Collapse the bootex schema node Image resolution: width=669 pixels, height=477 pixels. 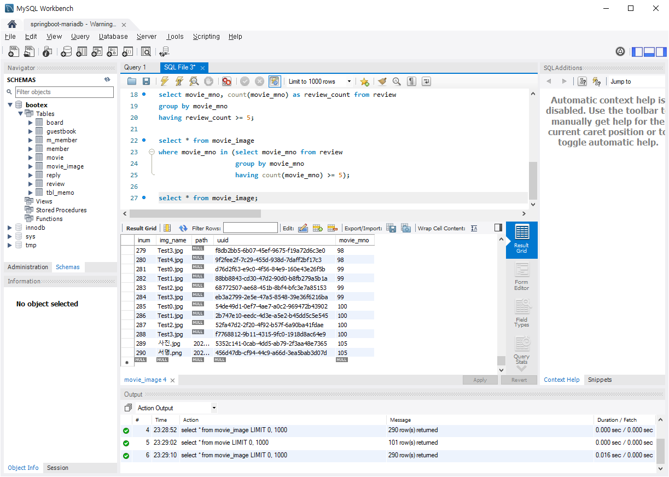tap(10, 105)
